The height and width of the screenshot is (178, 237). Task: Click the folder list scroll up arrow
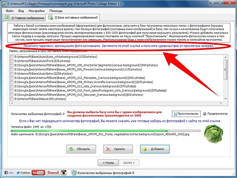tap(226, 57)
